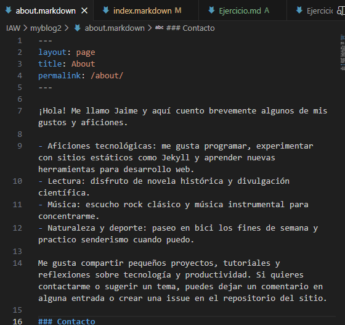Click the word 'Jekyll' in line 9
345x325 pixels.
(x=176, y=158)
